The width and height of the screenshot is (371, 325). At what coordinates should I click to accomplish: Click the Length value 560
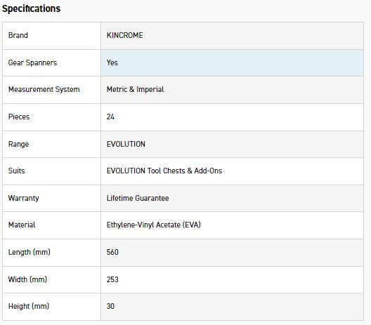(x=112, y=252)
